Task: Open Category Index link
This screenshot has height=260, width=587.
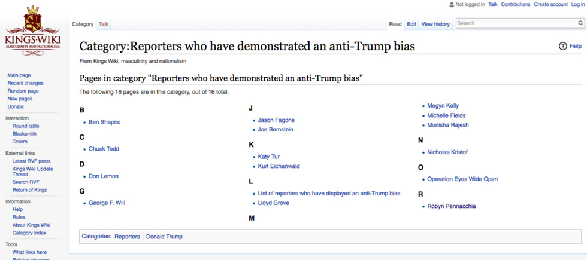Action: pos(29,233)
